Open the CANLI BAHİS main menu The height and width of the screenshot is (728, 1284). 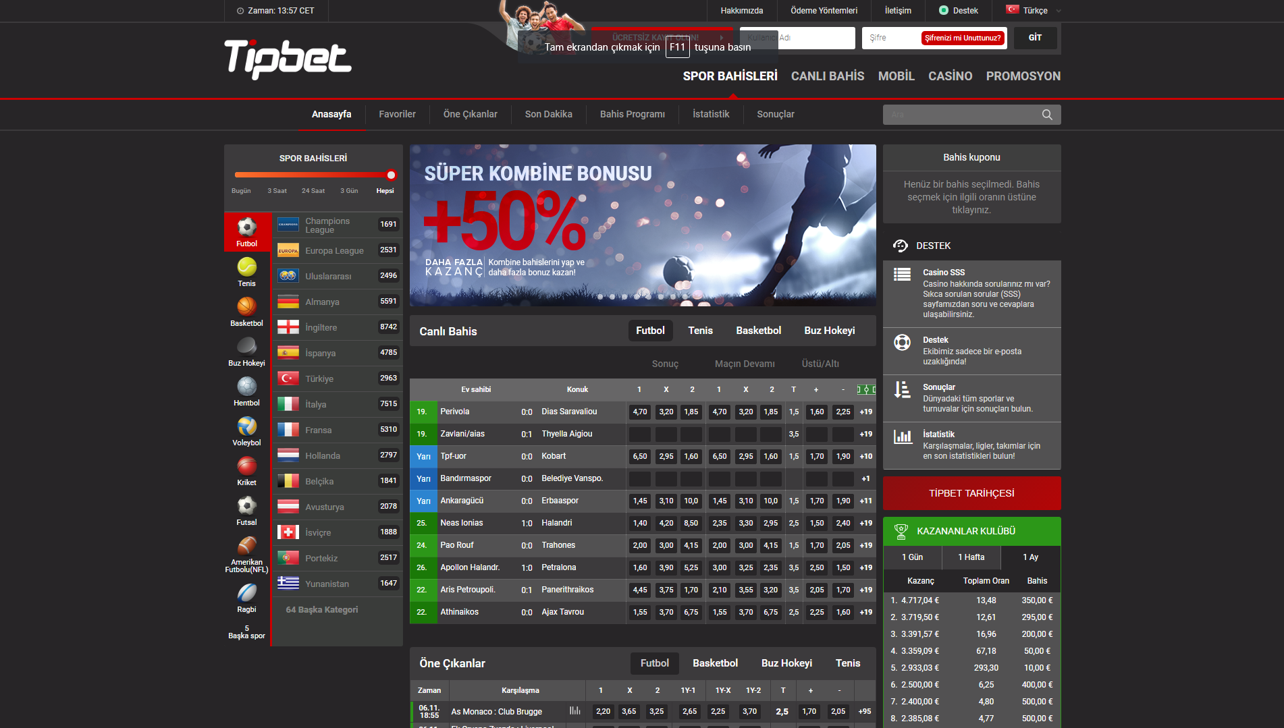point(827,76)
